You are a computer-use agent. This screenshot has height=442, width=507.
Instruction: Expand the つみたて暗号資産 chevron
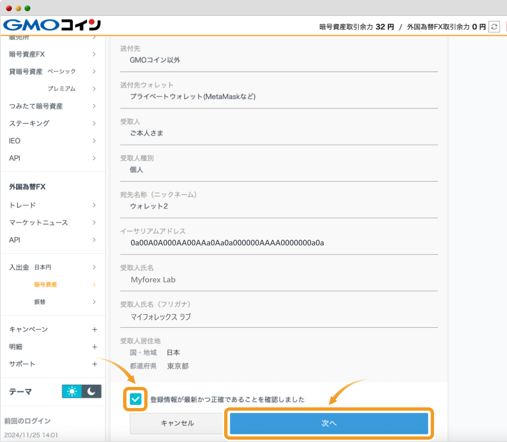[x=94, y=106]
